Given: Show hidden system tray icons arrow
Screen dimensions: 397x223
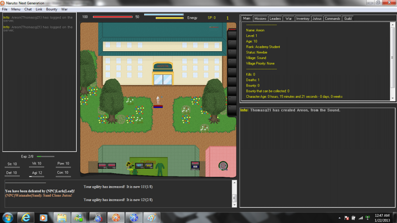Looking at the screenshot, I should click(x=339, y=218).
